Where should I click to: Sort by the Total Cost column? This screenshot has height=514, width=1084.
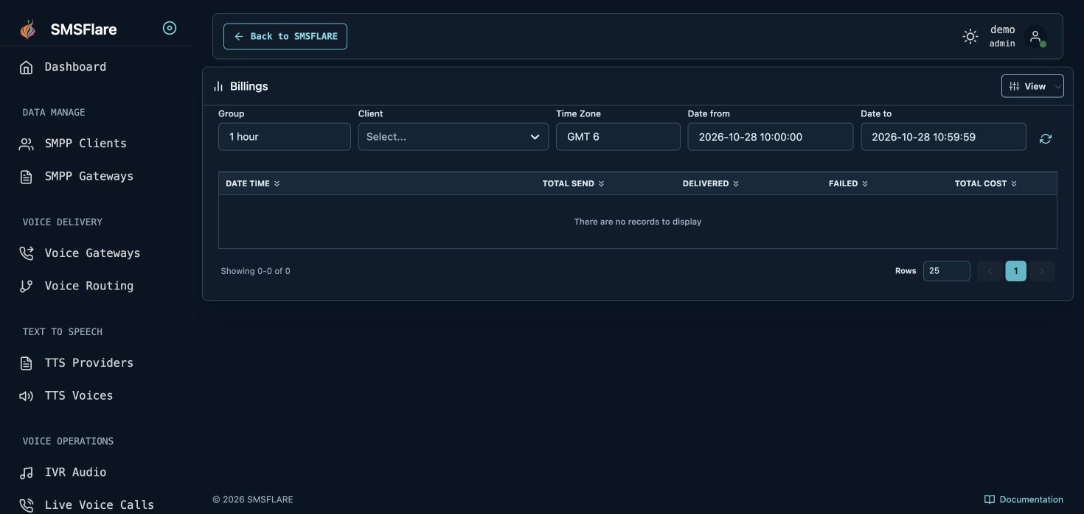pyautogui.click(x=986, y=183)
